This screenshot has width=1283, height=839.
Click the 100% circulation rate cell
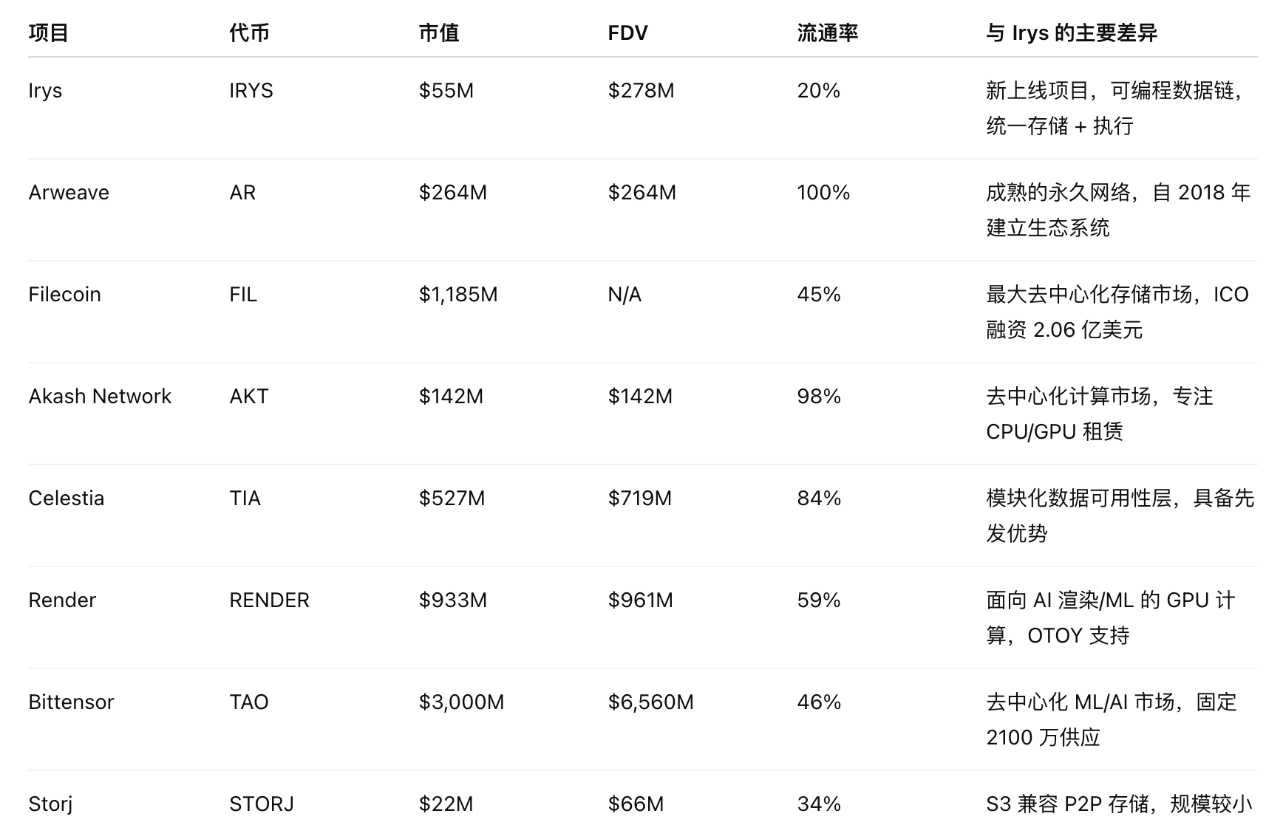pos(823,193)
